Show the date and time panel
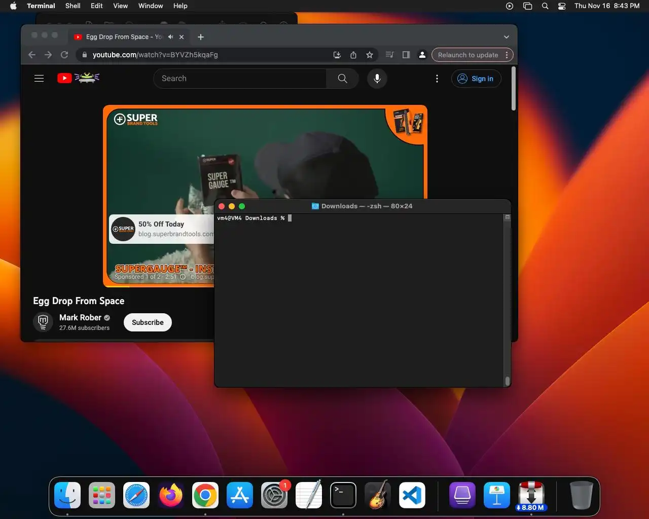Screen dimensions: 649x519 [x=607, y=6]
